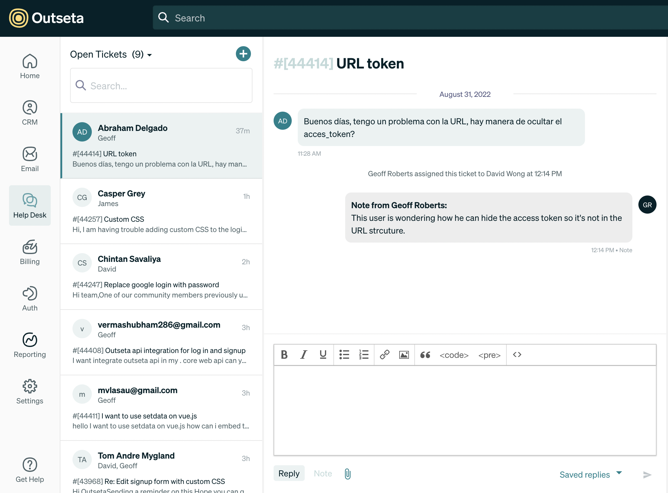
Task: Open the source code view icon
Action: pos(517,355)
